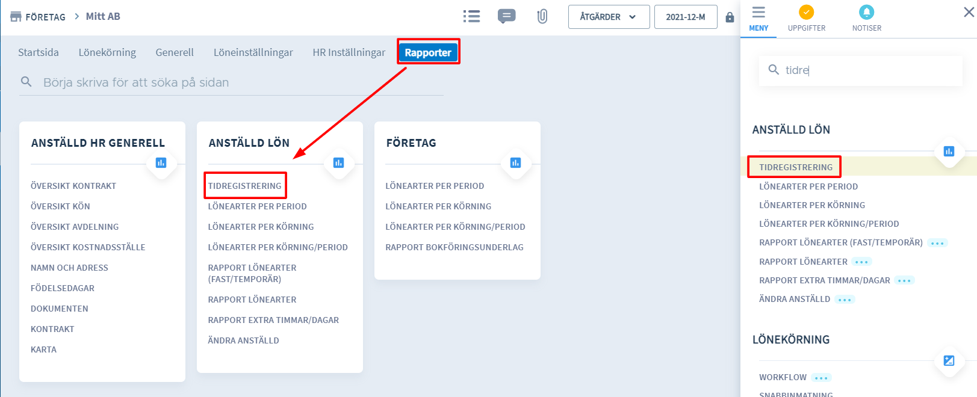
Task: Click the list view icon in header
Action: click(471, 16)
